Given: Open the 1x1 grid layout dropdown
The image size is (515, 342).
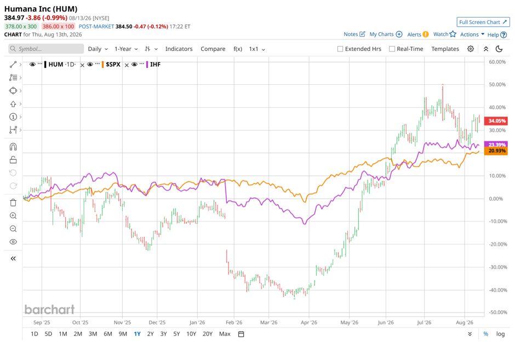Looking at the screenshot, I should coord(257,49).
